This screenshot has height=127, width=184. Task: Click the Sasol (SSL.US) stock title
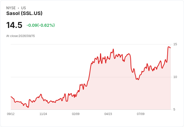tap(24, 13)
